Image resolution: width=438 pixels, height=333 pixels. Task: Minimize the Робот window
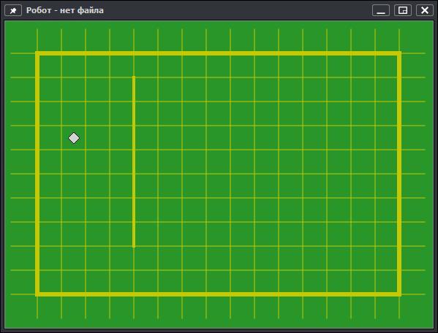[x=381, y=11]
